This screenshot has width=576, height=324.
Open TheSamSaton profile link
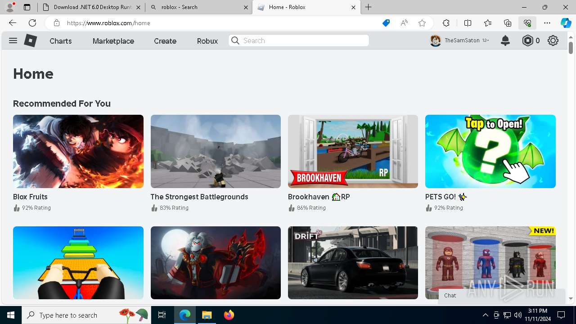pos(462,40)
